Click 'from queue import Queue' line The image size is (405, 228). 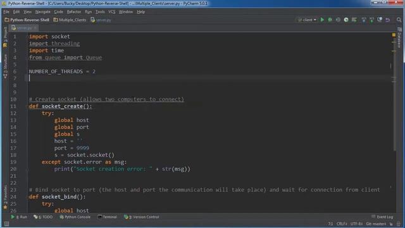tap(65, 58)
